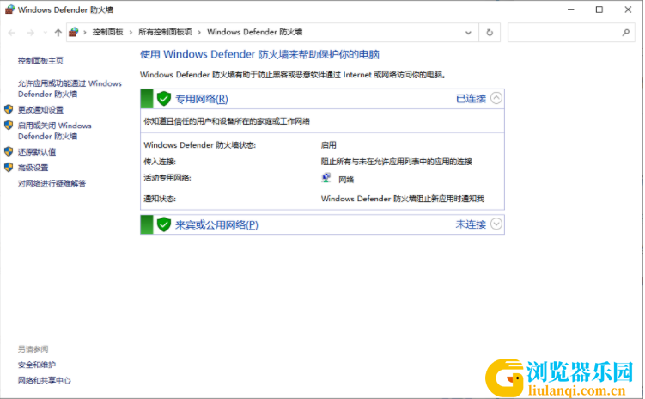Click the active network icon beside 网络

click(326, 178)
